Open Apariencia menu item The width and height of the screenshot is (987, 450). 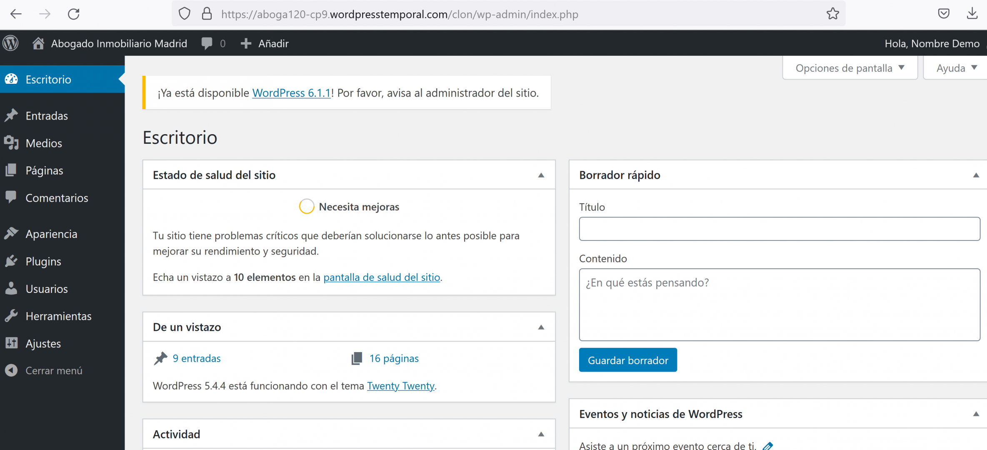click(62, 234)
